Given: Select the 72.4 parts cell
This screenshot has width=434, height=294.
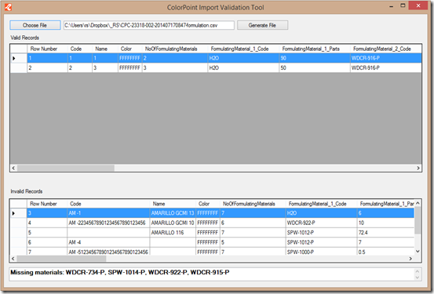Looking at the screenshot, I should point(385,233).
